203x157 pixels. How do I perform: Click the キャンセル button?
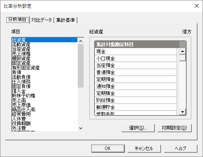point(144,148)
